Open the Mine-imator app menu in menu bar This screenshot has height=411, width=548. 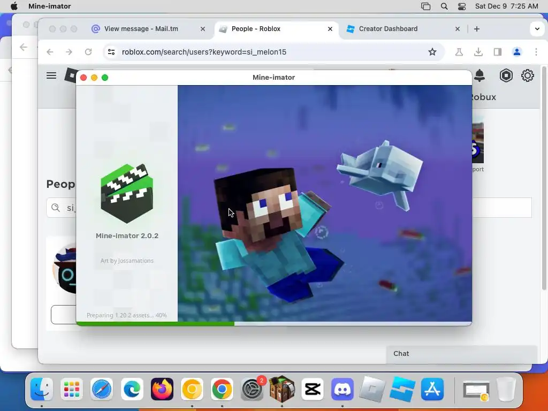tap(50, 6)
